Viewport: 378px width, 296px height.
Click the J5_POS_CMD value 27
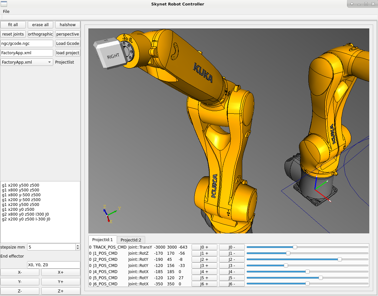[x=181, y=278]
